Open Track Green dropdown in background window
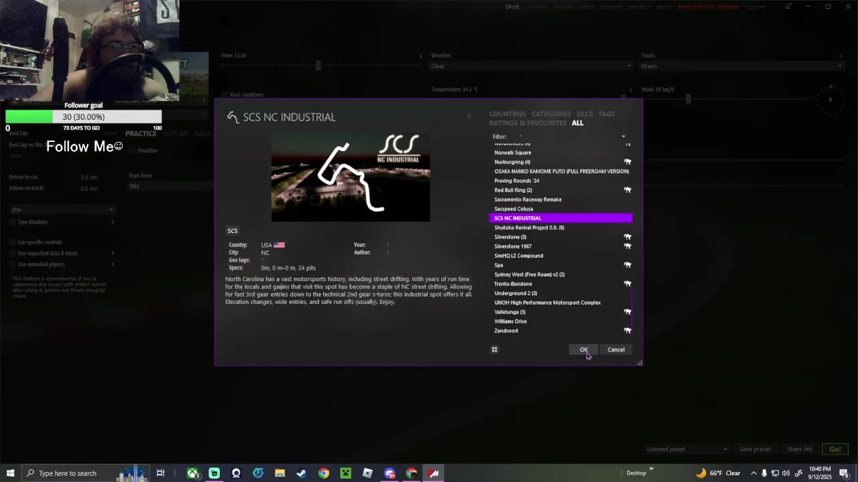This screenshot has height=482, width=858. click(x=741, y=66)
